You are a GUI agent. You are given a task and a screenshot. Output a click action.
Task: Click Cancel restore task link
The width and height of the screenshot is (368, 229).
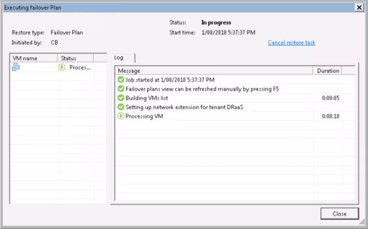coord(292,43)
